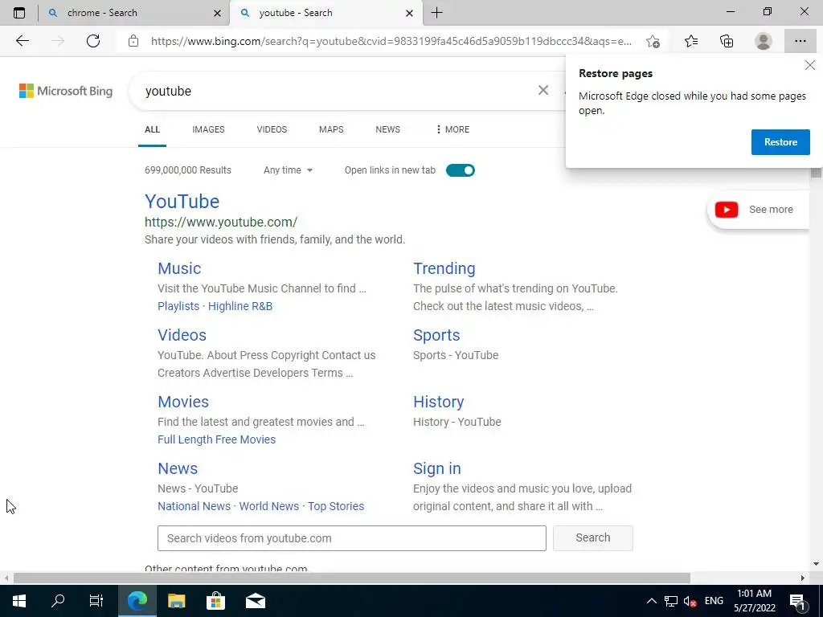Open the notification center icon
Image resolution: width=823 pixels, height=617 pixels.
[x=797, y=601]
